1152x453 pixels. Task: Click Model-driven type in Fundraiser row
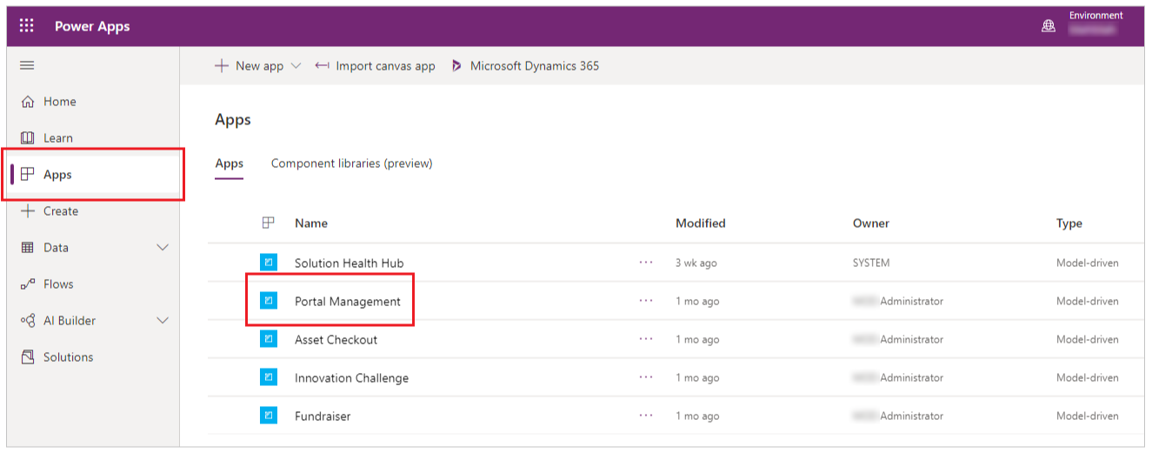(1088, 416)
